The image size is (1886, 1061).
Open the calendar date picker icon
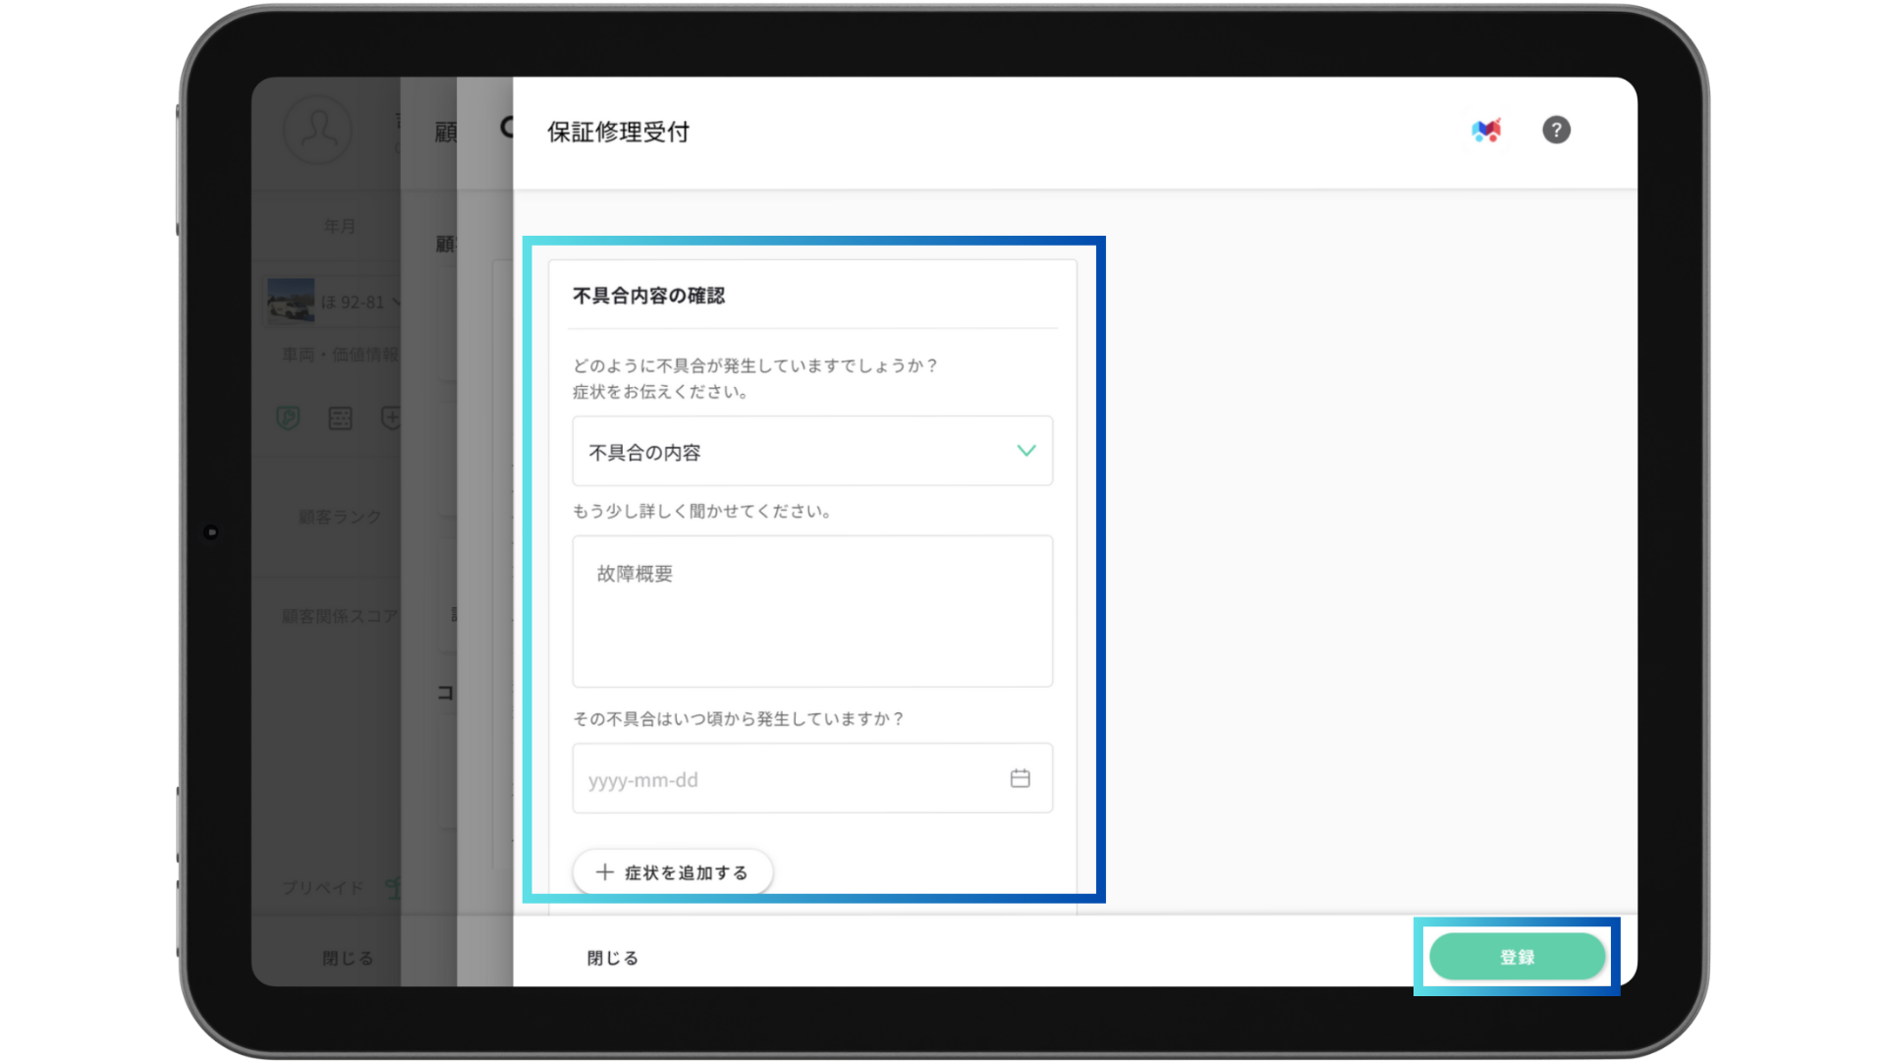point(1020,778)
